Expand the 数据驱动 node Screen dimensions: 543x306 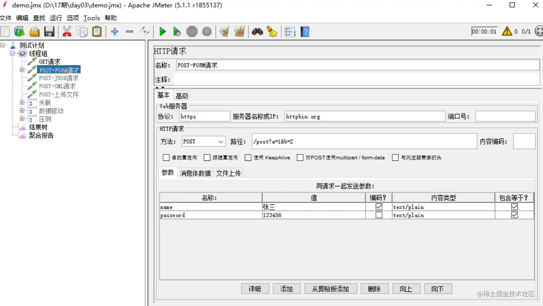[22, 111]
